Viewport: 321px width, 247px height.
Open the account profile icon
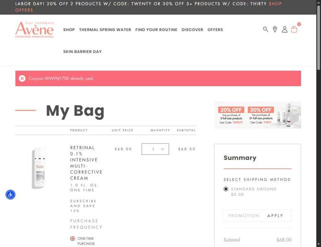tap(284, 30)
